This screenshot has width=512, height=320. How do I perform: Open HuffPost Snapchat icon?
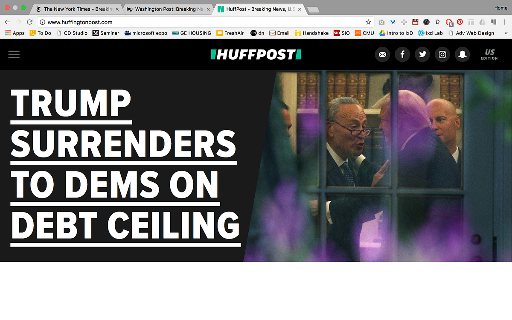[x=463, y=54]
